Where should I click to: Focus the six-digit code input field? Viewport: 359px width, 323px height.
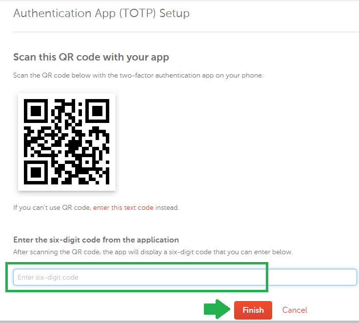[185, 277]
